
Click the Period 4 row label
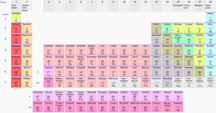click(x=5, y=50)
